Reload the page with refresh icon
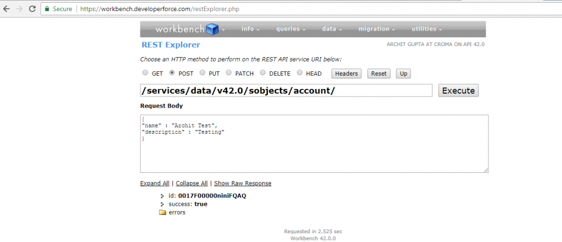Viewport: 562px width, 242px height. pos(32,9)
